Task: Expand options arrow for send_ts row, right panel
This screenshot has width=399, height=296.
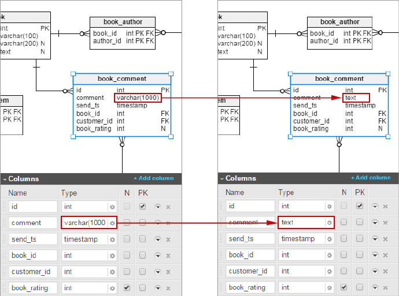Action: pos(375,239)
